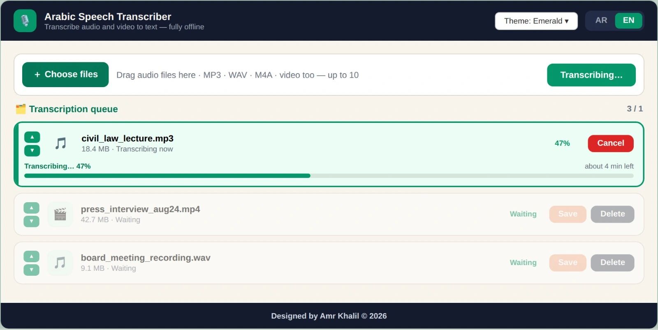Click the Waiting status for press_interview_aug24.mp4
This screenshot has width=658, height=330.
(523, 214)
